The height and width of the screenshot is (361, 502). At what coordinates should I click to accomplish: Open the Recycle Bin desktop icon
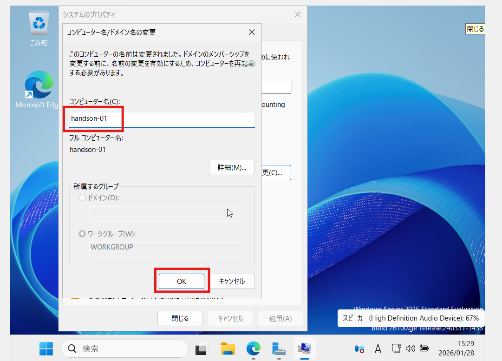point(39,28)
